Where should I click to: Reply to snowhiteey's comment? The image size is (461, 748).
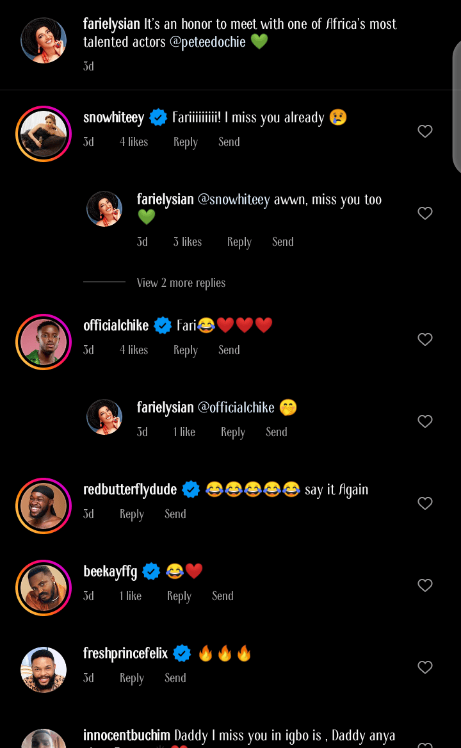(185, 142)
